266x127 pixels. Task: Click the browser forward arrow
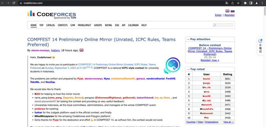[8, 3]
